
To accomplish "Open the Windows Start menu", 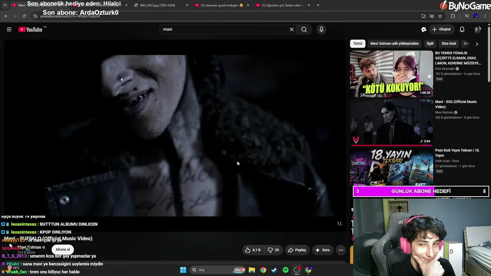I will tap(183, 270).
